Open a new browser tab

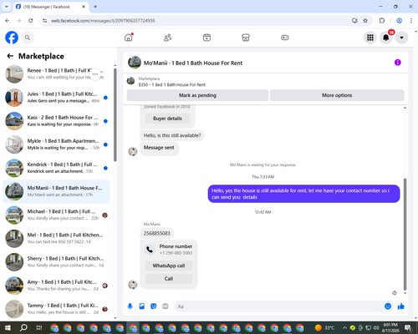(x=95, y=7)
